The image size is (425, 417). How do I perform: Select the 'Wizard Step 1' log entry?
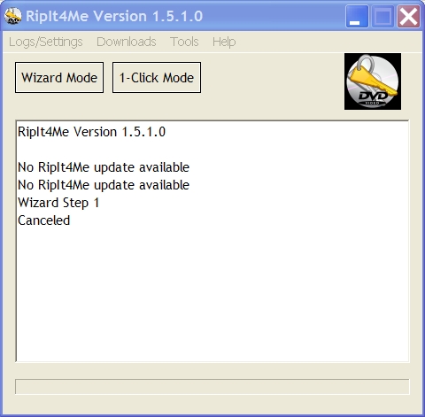point(58,203)
